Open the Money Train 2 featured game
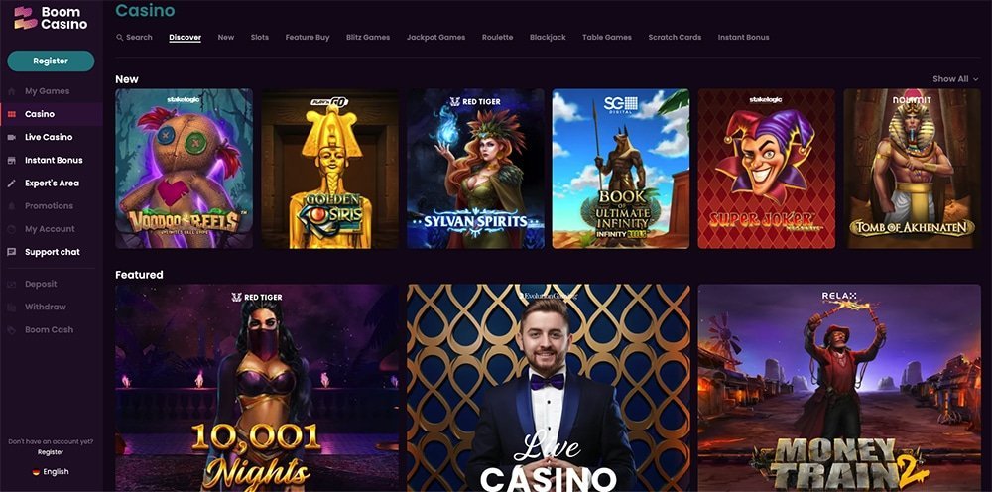This screenshot has width=992, height=492. pyautogui.click(x=839, y=388)
